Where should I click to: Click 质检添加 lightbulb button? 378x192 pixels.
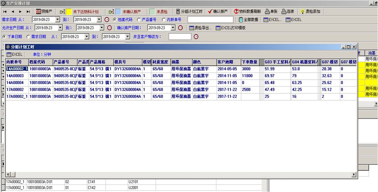310,11
